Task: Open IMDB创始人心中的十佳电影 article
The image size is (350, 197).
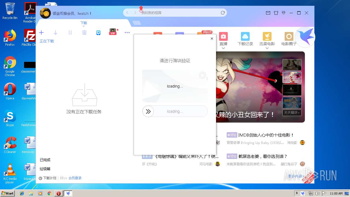Action: pos(266,135)
